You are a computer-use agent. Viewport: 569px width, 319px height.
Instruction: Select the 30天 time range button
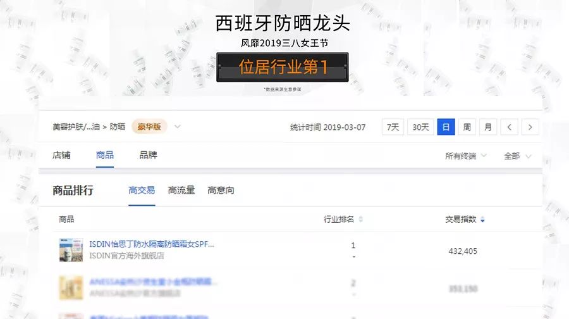click(420, 127)
